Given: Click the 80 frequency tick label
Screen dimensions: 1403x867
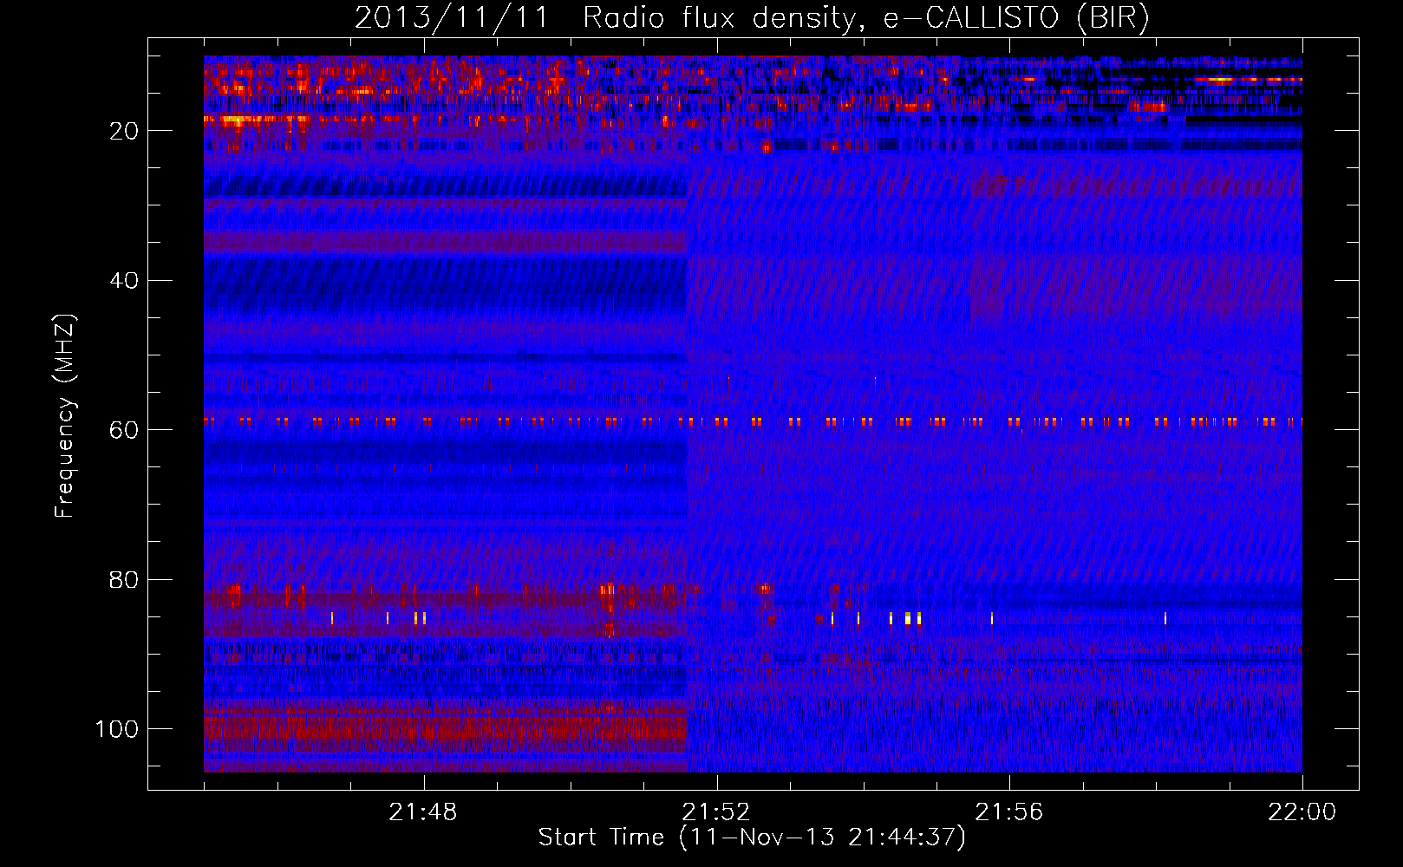Looking at the screenshot, I should (125, 580).
